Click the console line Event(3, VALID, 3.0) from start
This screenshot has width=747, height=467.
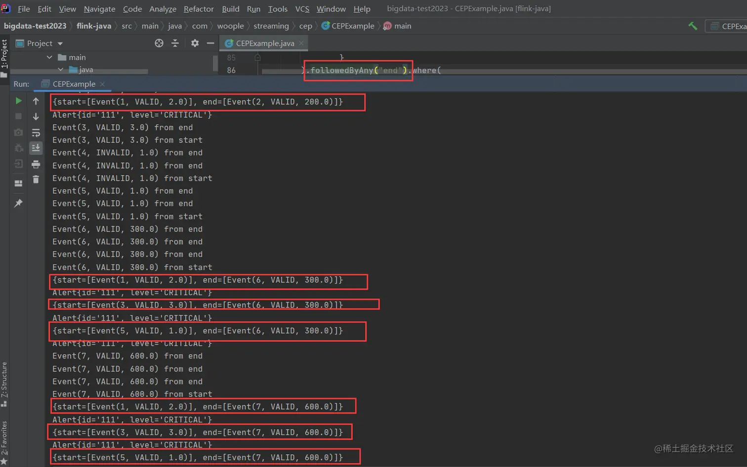tap(127, 140)
